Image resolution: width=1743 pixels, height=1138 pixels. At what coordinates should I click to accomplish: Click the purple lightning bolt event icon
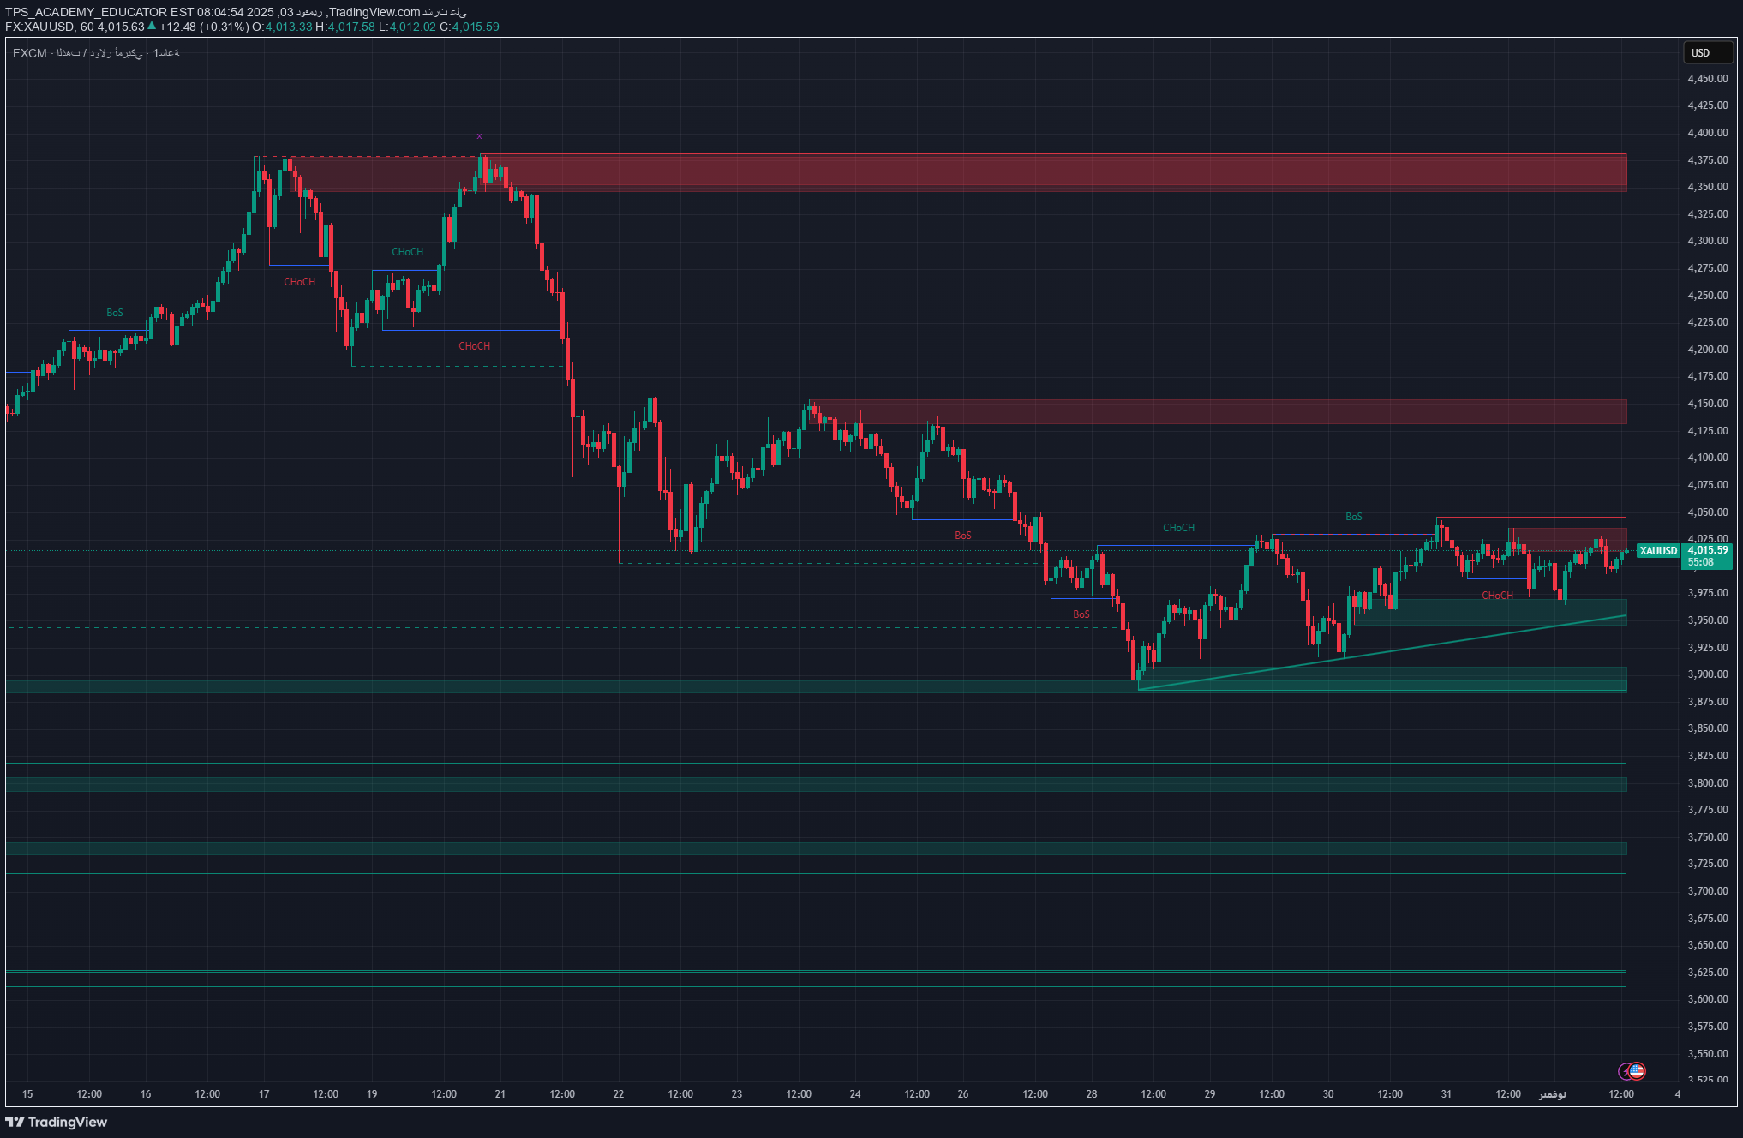point(1625,1071)
